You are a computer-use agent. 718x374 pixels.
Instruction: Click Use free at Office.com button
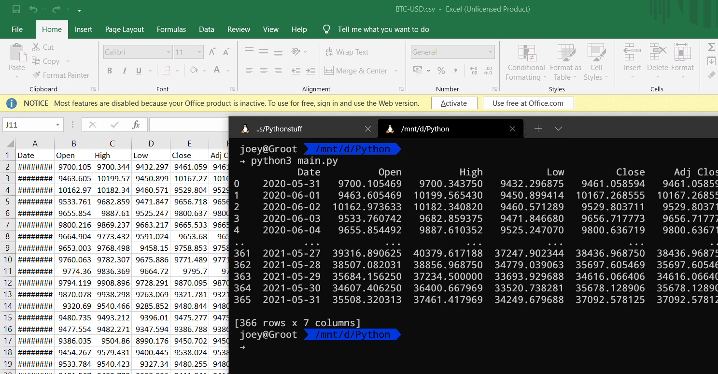pos(527,103)
